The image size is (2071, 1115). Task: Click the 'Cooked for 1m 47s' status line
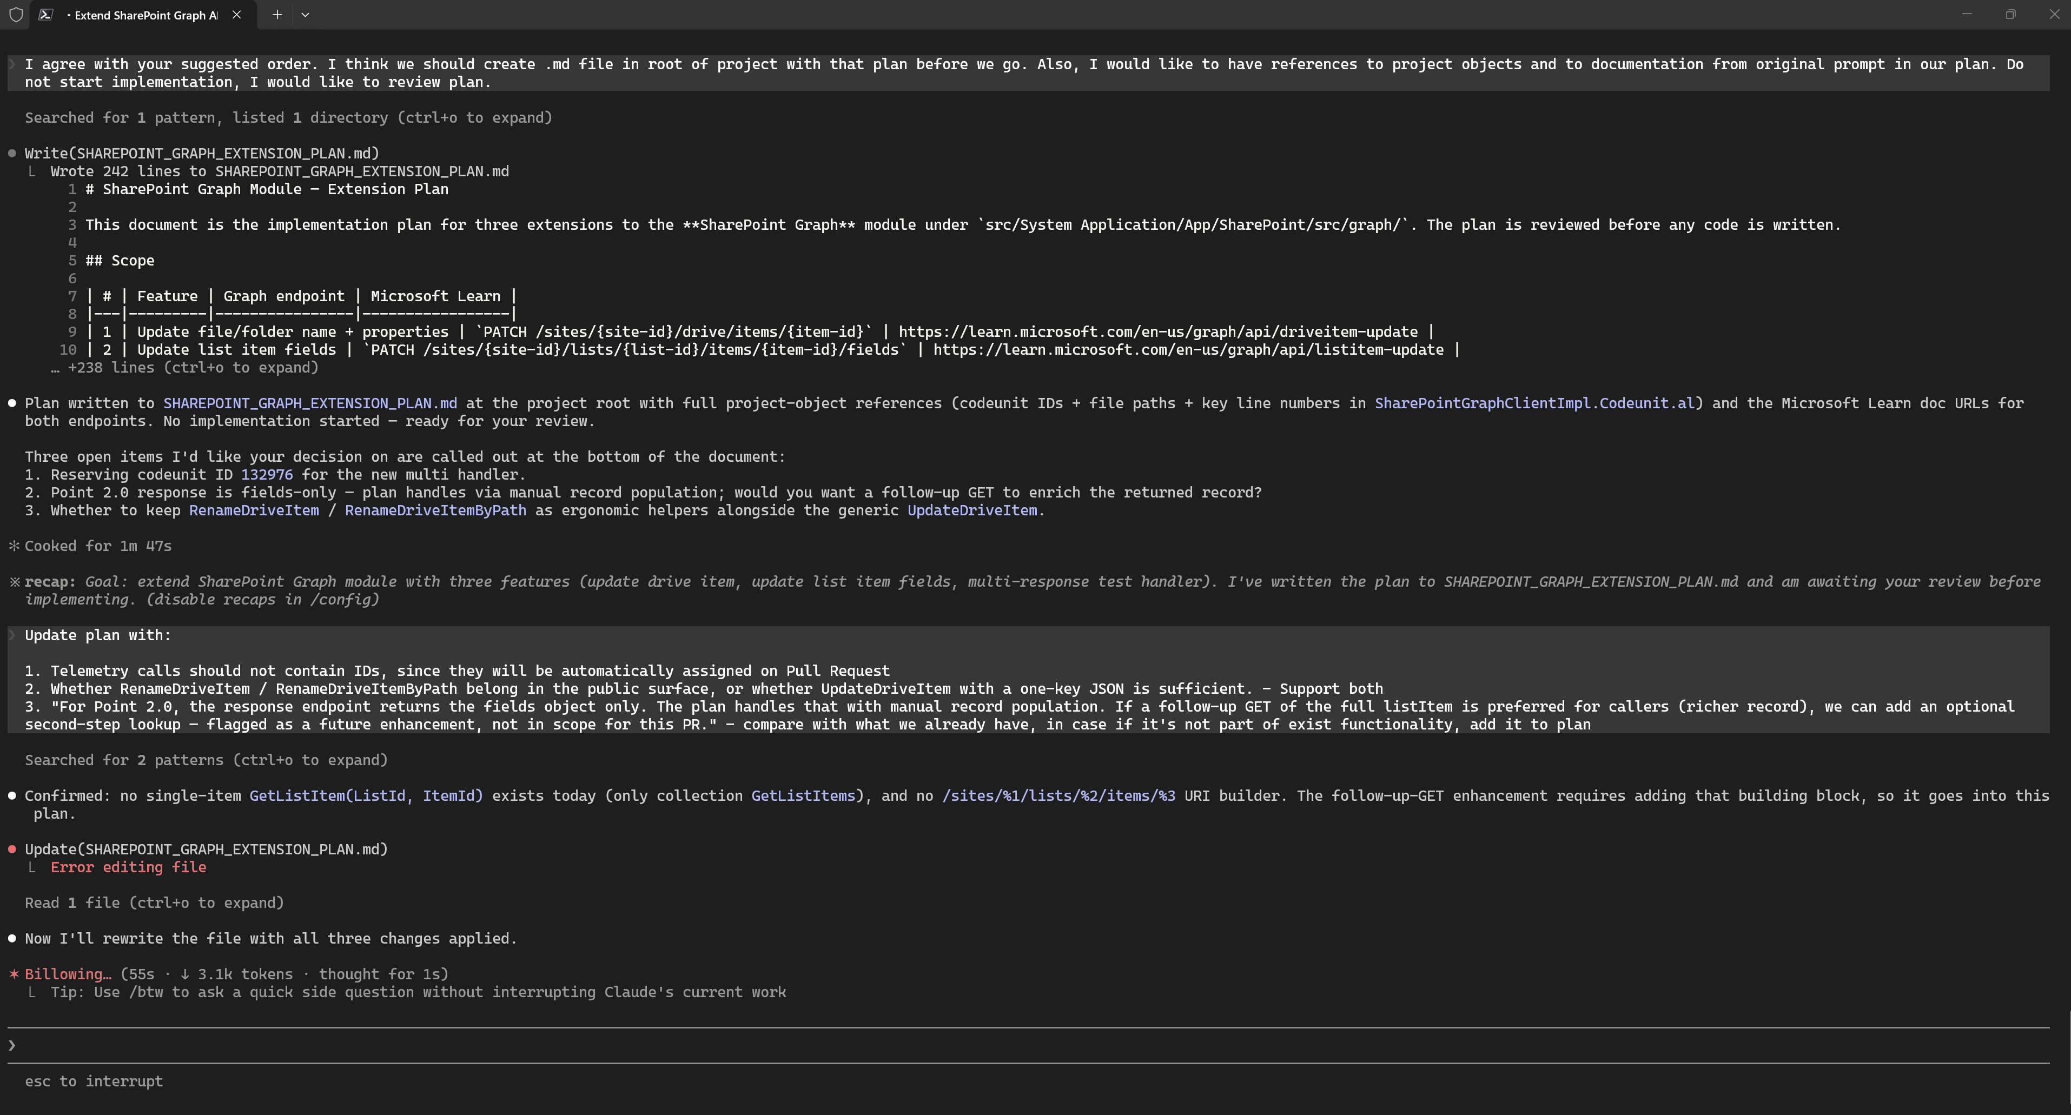[x=98, y=547]
